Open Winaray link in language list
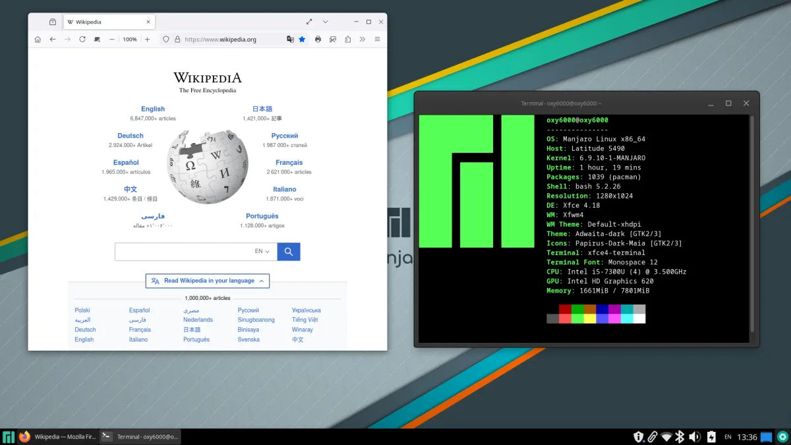The height and width of the screenshot is (445, 791). (303, 330)
